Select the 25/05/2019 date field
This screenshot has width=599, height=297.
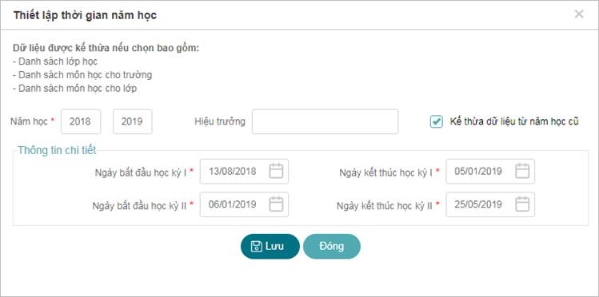tap(490, 204)
